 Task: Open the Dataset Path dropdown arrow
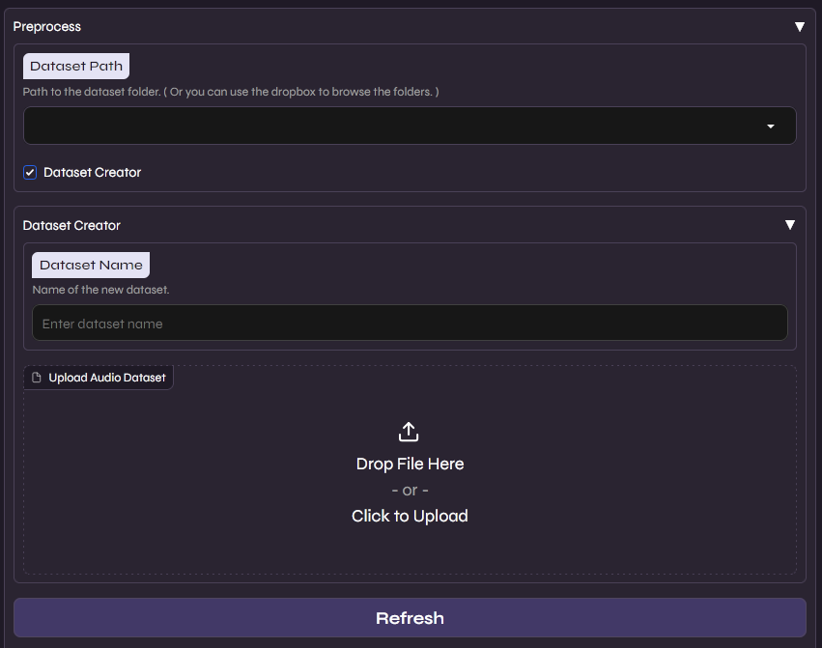tap(770, 127)
